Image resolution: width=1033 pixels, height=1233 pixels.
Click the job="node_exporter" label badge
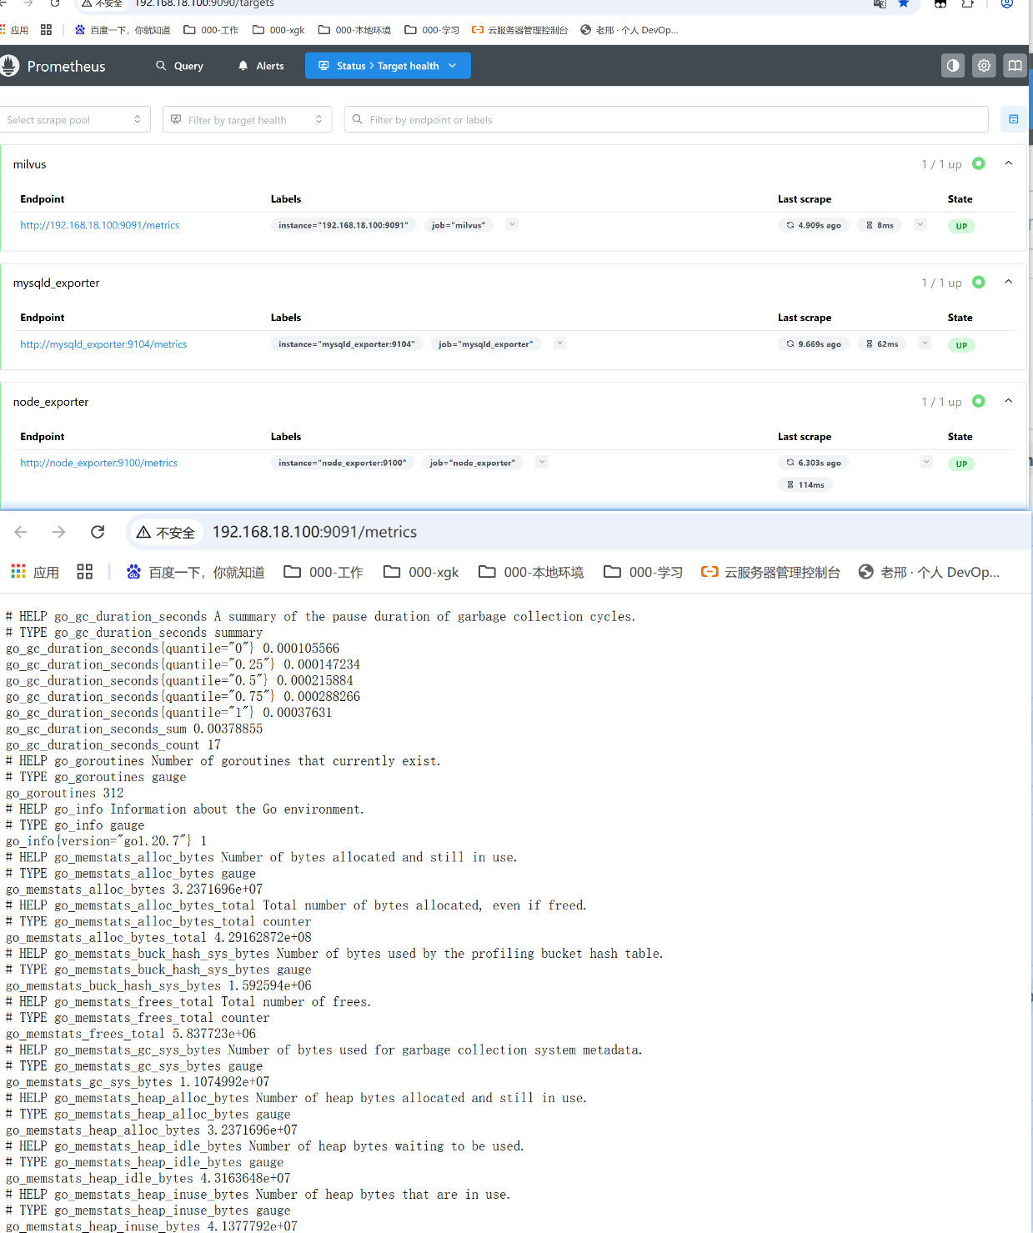[473, 463]
